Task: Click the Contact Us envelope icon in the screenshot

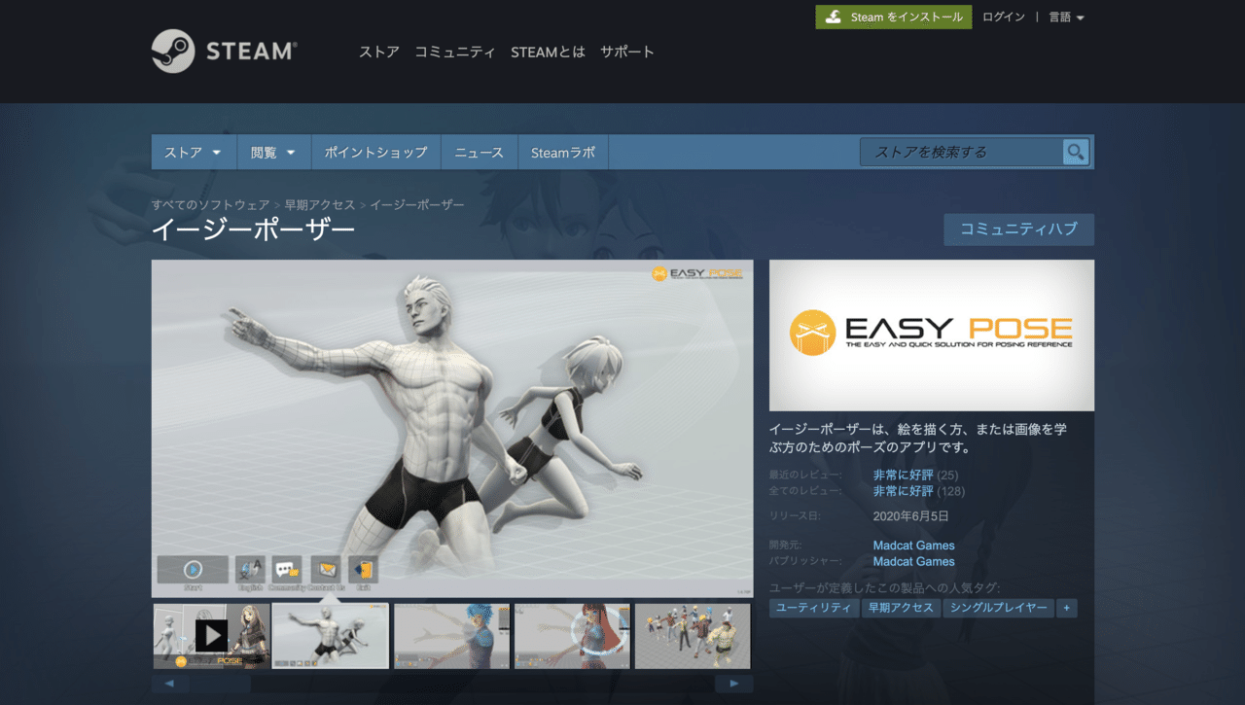Action: (325, 570)
